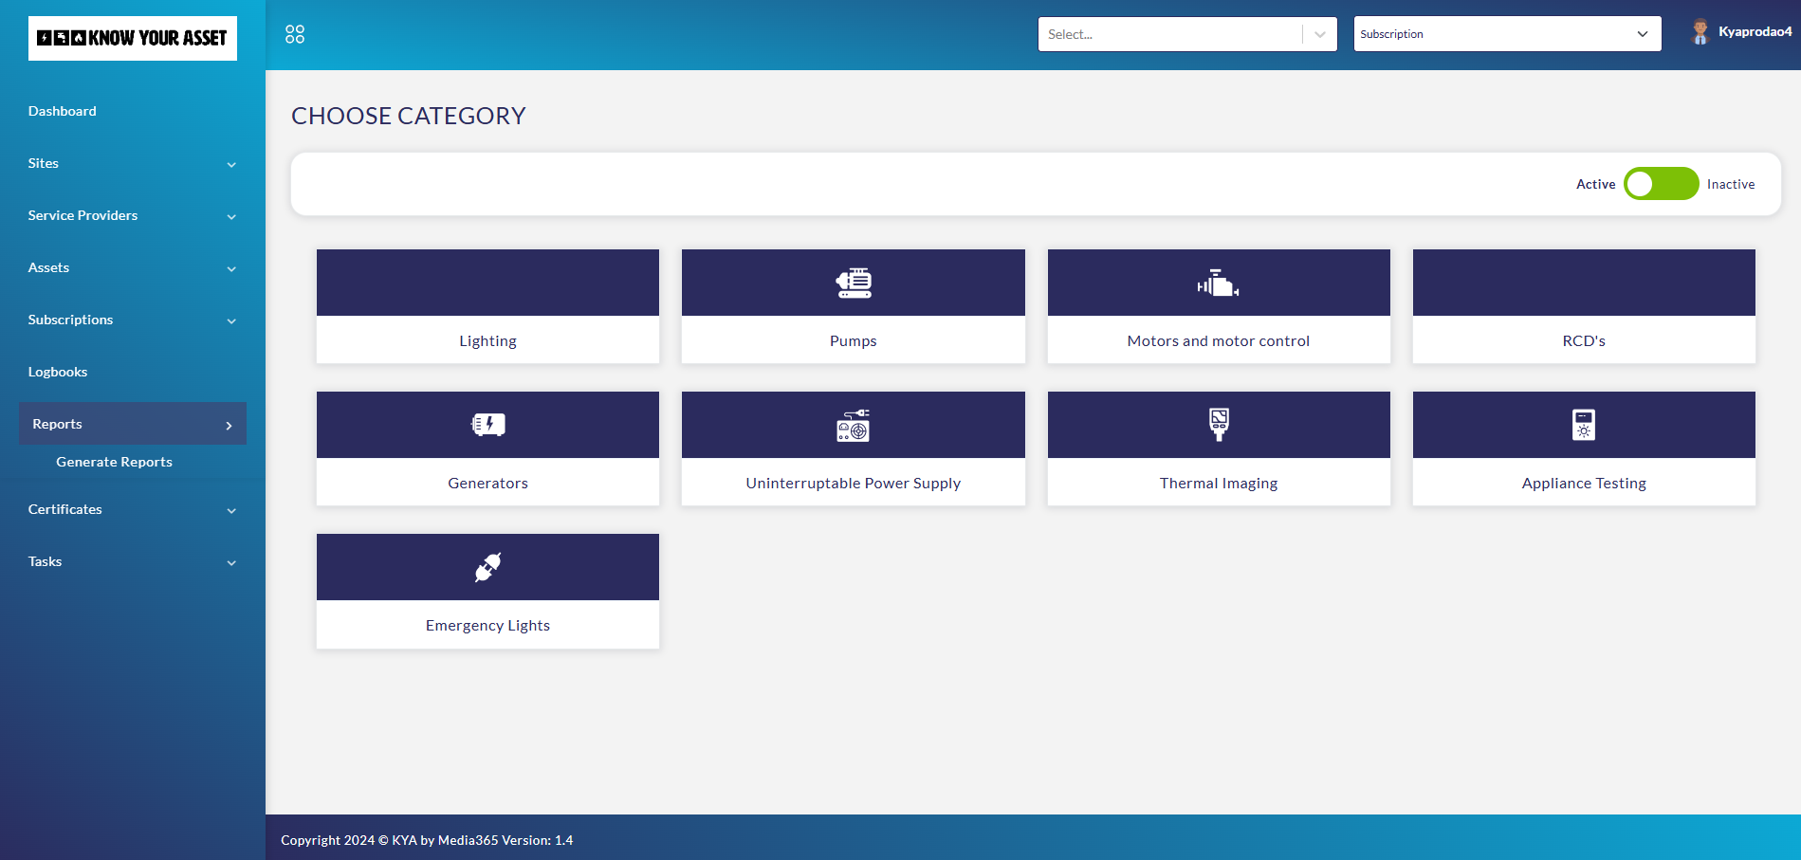Choose the Thermal Imaging camera icon
1801x860 pixels.
click(1219, 424)
